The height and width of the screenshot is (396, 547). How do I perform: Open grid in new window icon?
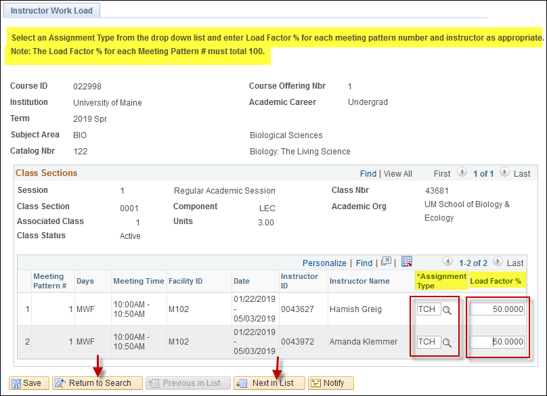(386, 261)
